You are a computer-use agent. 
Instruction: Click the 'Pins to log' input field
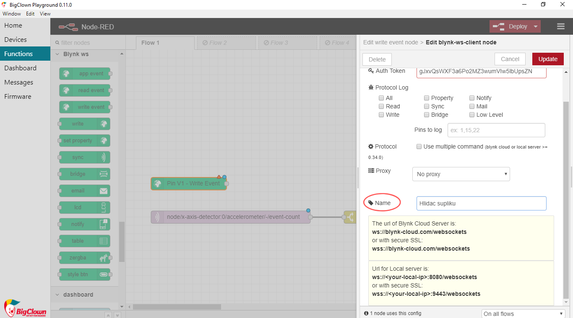(496, 130)
